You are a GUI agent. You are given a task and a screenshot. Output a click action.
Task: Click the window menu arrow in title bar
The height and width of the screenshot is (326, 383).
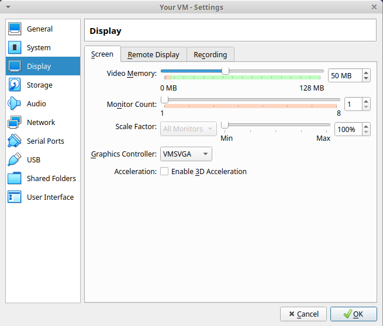point(8,7)
